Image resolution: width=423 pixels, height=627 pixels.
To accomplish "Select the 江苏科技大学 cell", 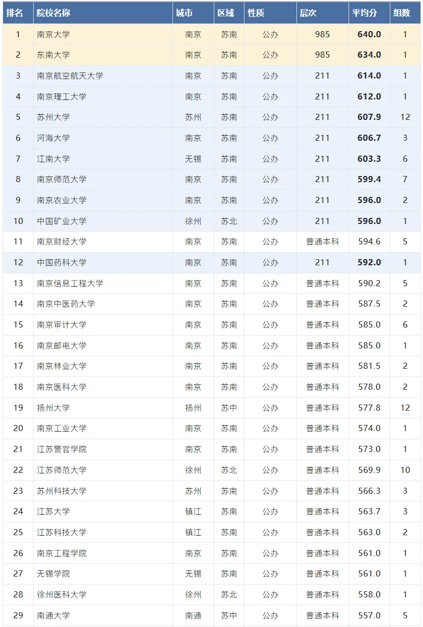I will point(103,533).
